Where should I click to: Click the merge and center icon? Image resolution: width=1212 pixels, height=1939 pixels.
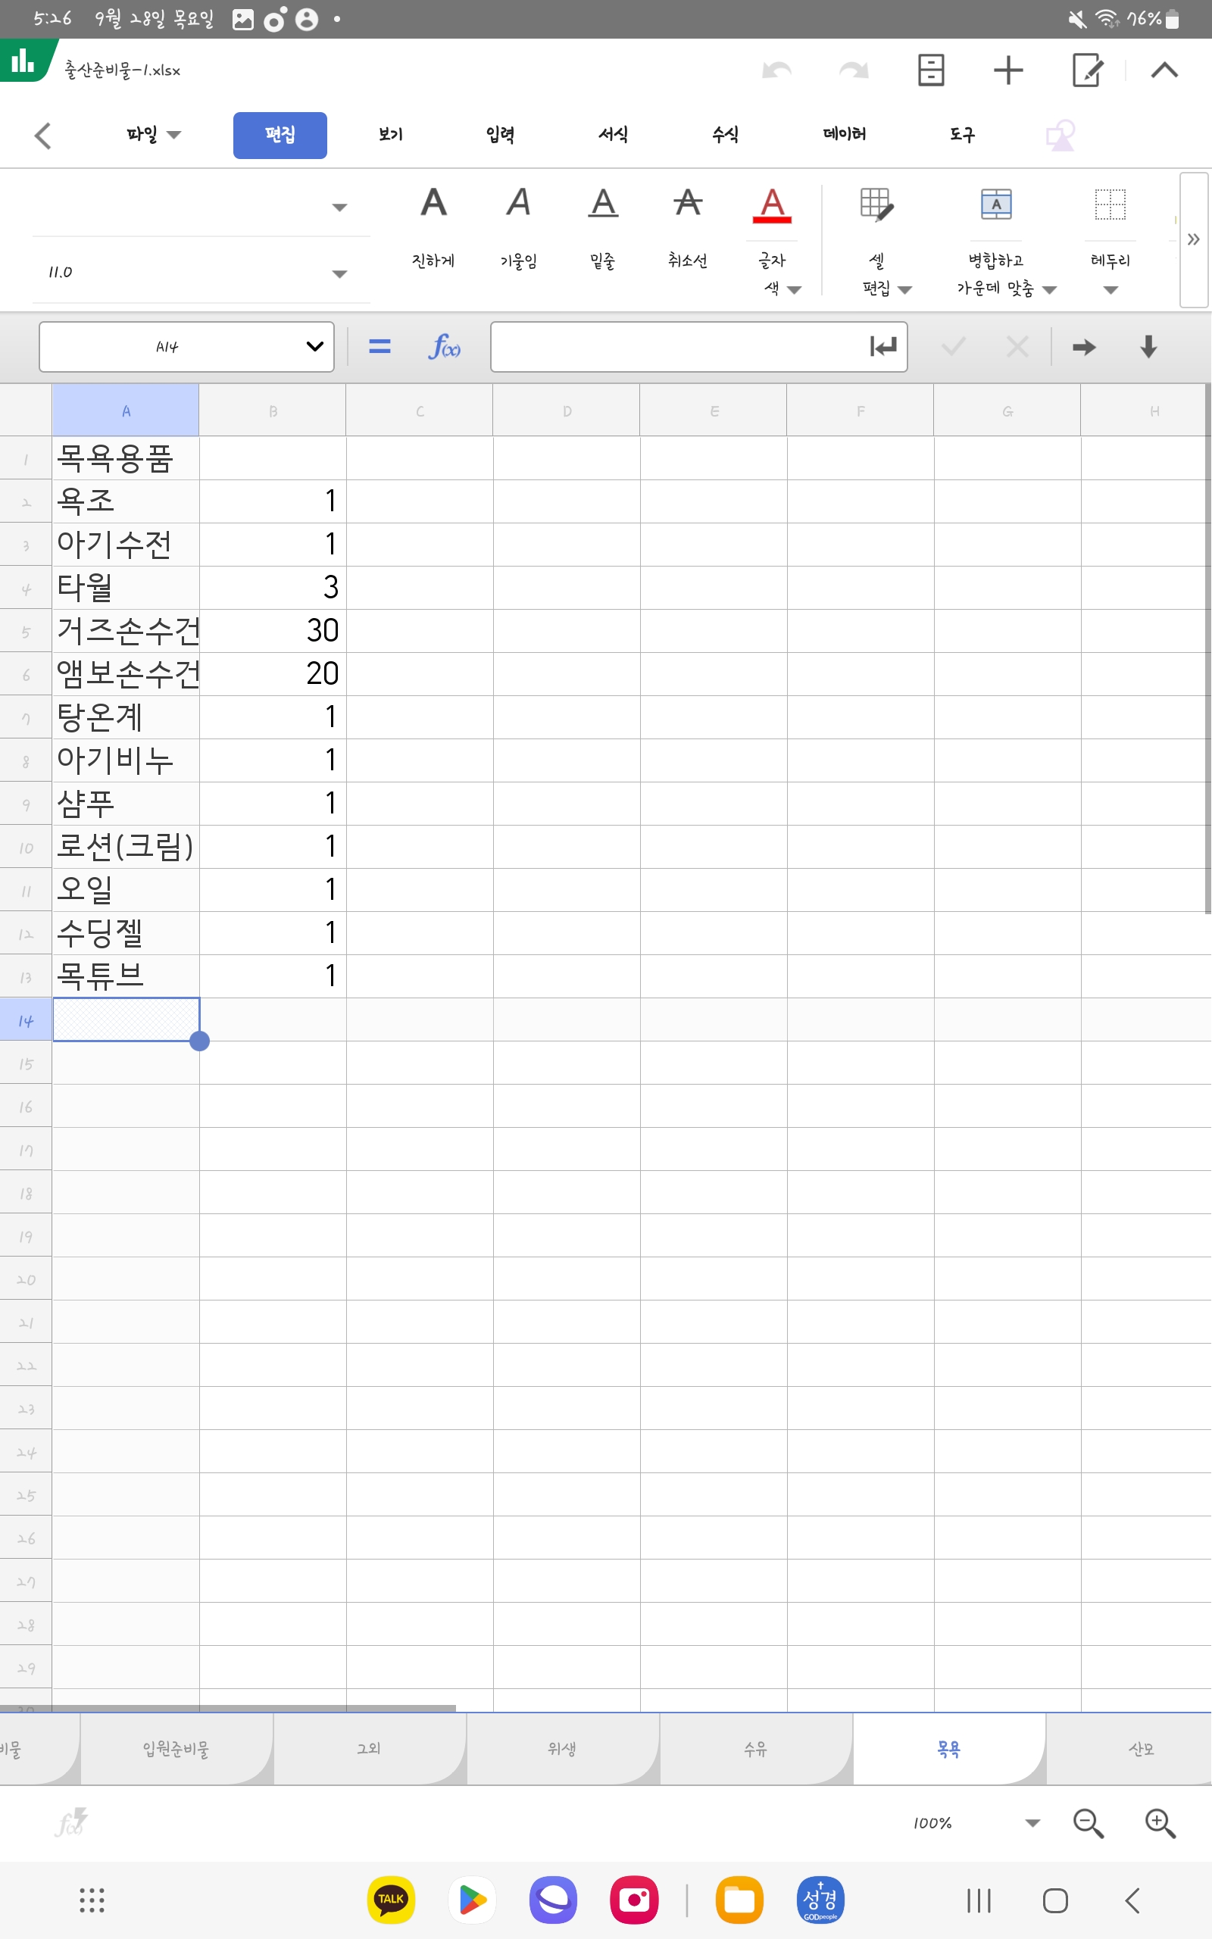995,205
